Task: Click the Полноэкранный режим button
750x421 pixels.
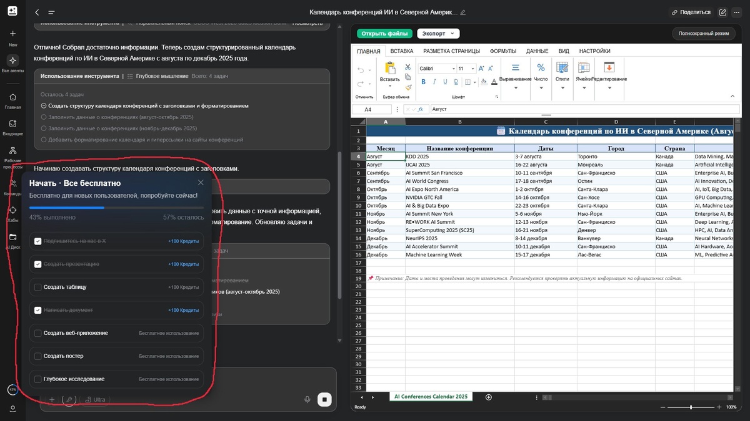Action: tap(704, 34)
